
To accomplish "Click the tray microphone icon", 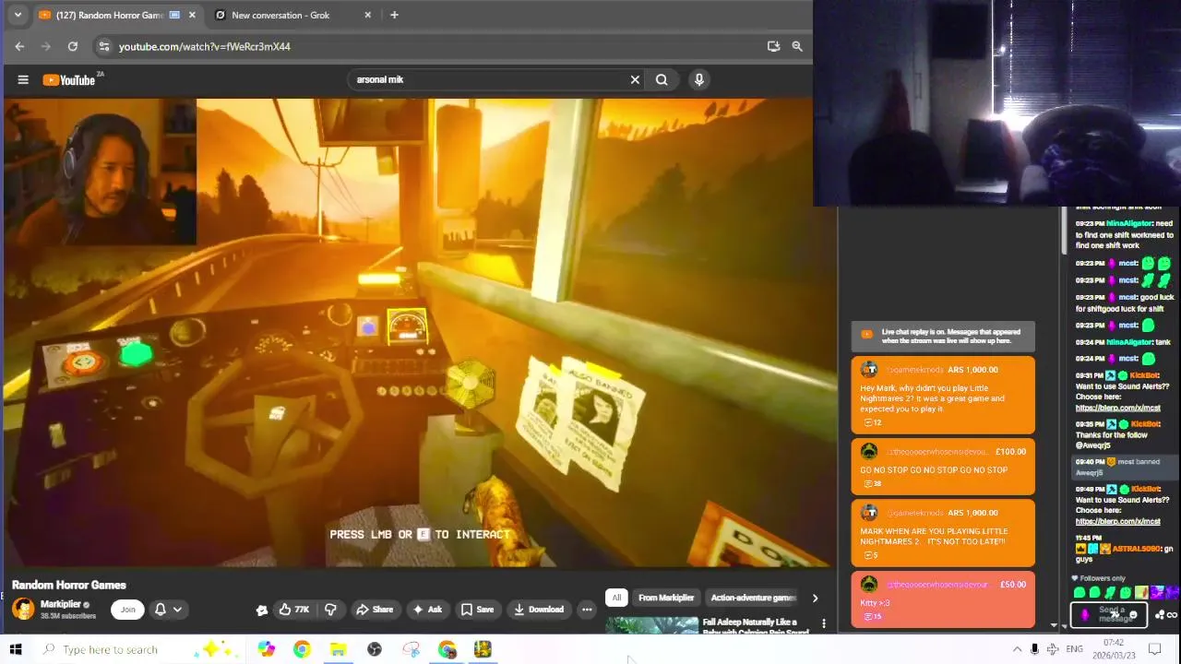I will 1034,649.
